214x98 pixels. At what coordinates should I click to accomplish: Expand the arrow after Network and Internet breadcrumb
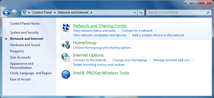(92, 12)
